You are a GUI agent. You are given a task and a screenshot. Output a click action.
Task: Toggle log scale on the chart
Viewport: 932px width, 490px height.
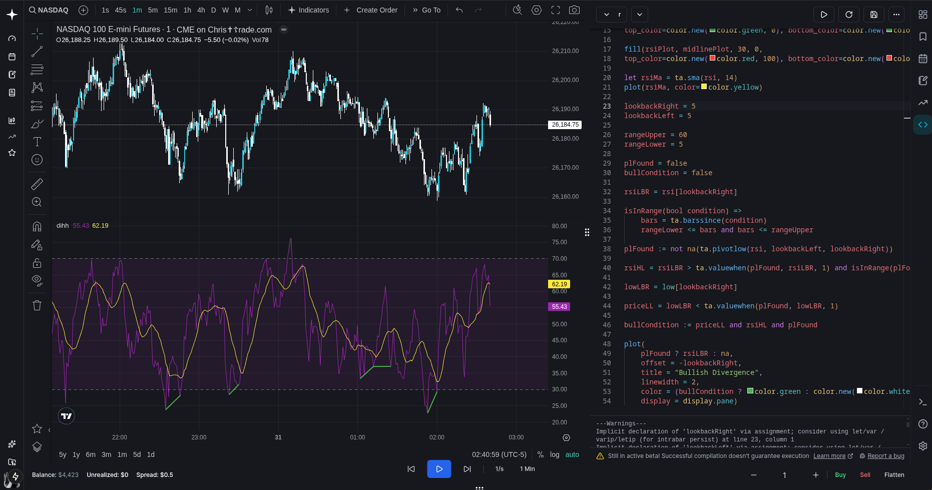[x=555, y=454]
